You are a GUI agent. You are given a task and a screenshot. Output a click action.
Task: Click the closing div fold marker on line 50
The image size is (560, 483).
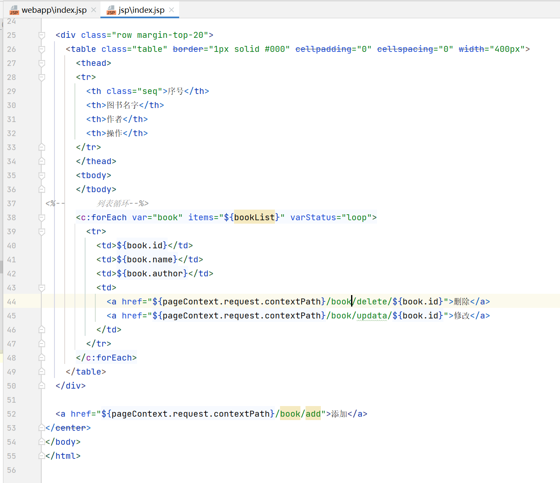coord(42,386)
